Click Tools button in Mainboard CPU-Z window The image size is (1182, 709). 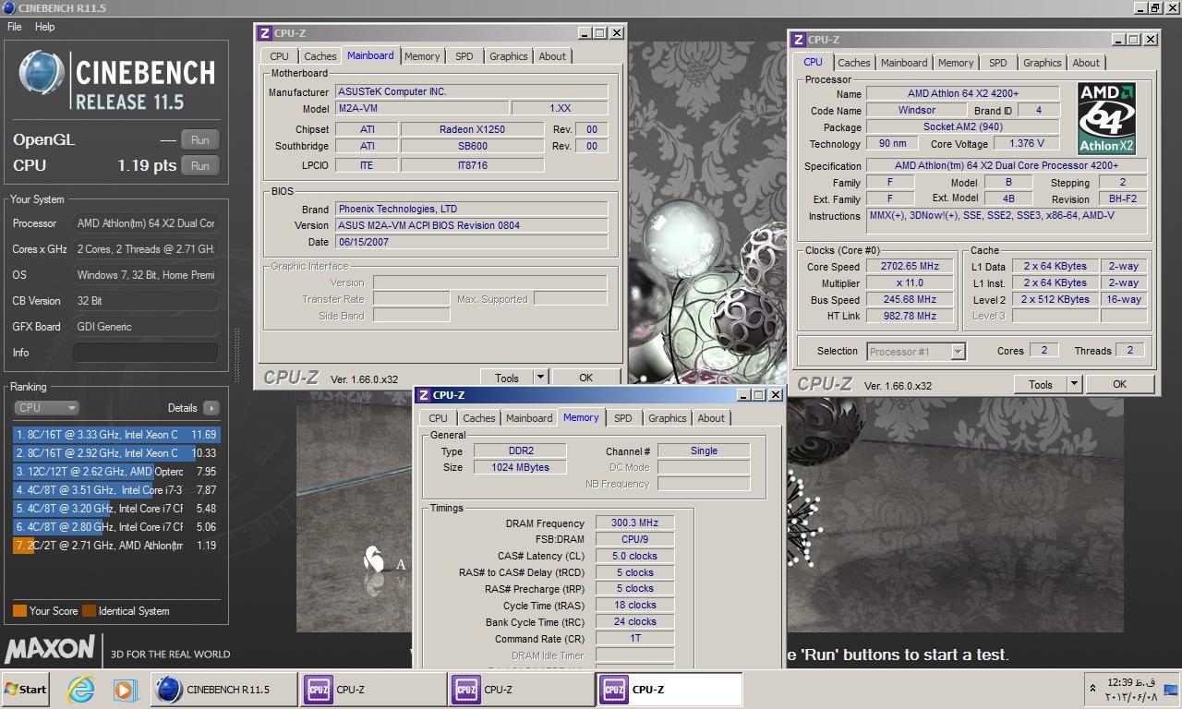coord(507,378)
